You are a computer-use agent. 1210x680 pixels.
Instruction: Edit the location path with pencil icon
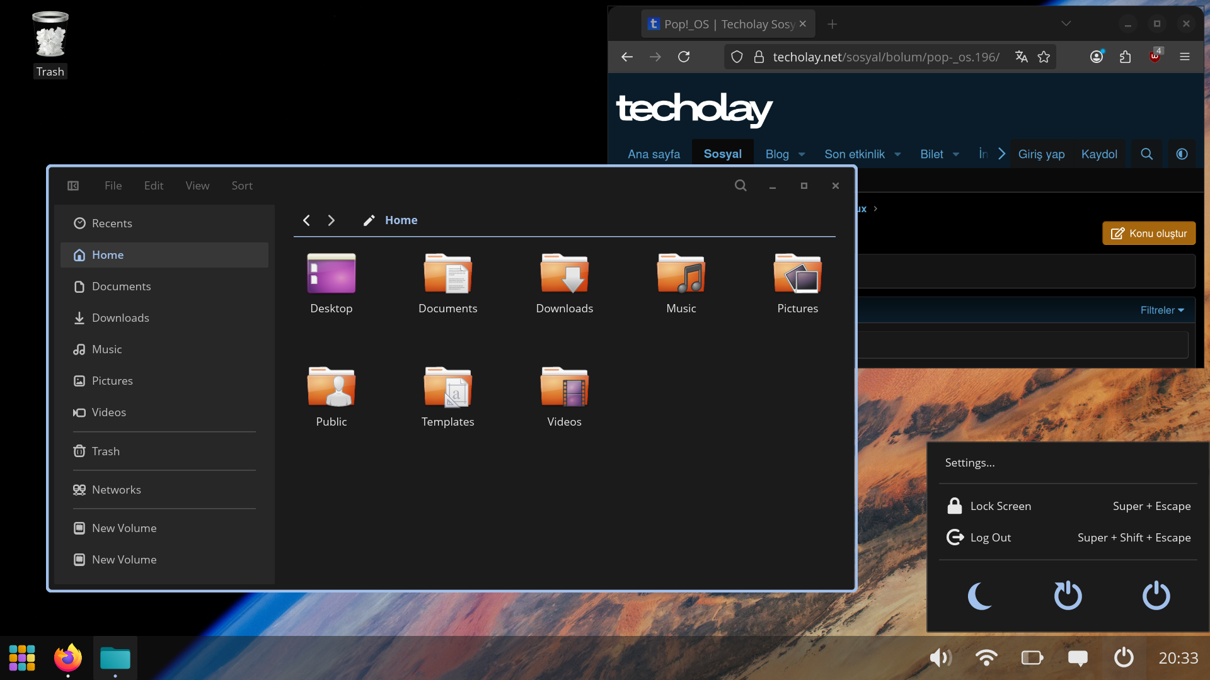pos(369,220)
